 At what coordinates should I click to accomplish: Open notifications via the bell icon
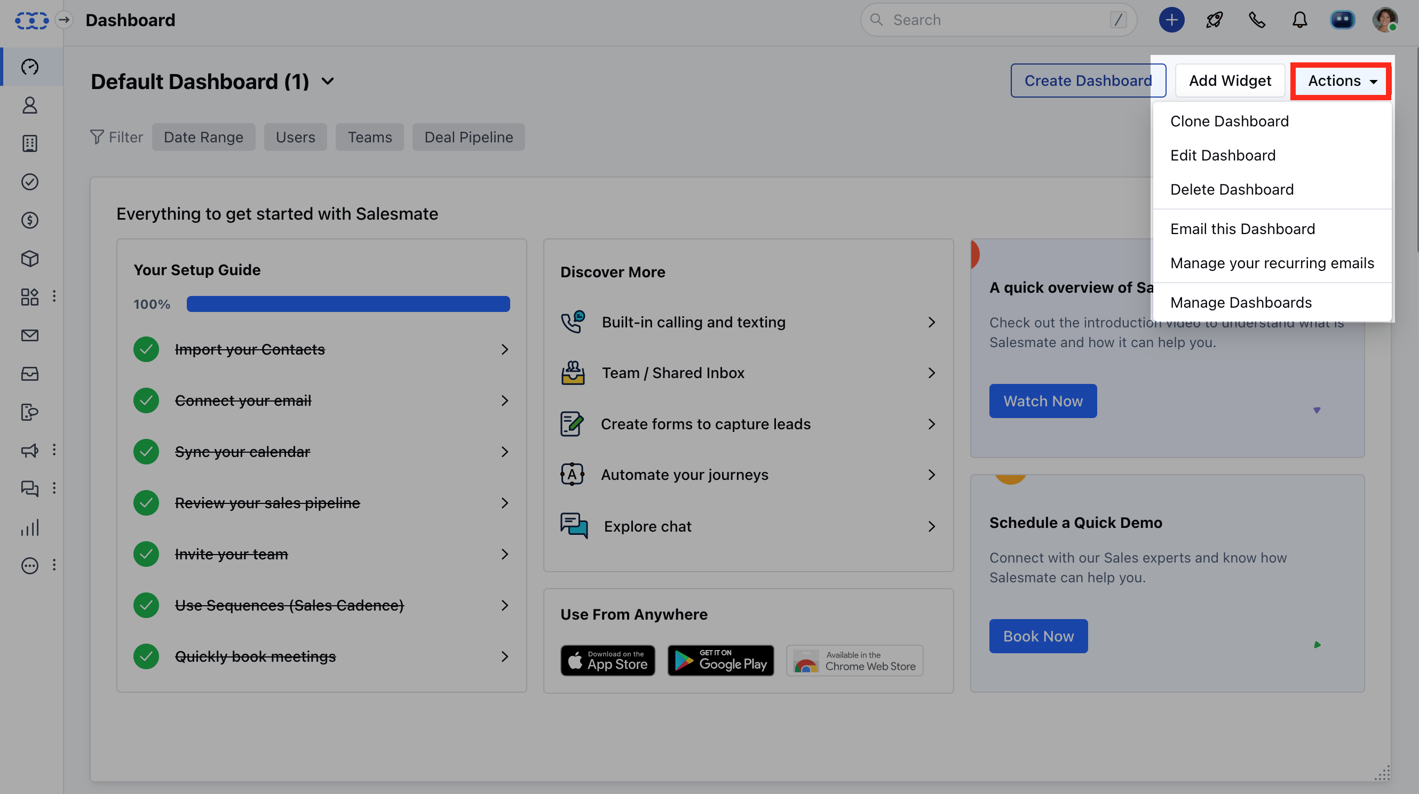1299,20
